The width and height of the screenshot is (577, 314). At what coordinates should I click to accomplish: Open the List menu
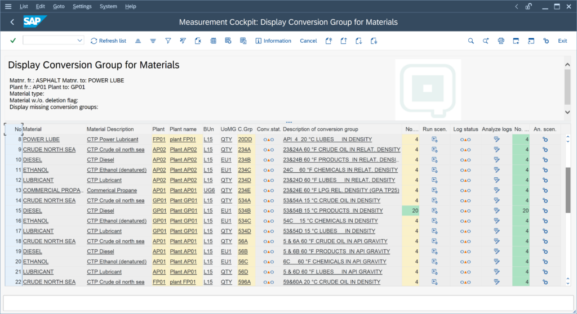(x=24, y=6)
